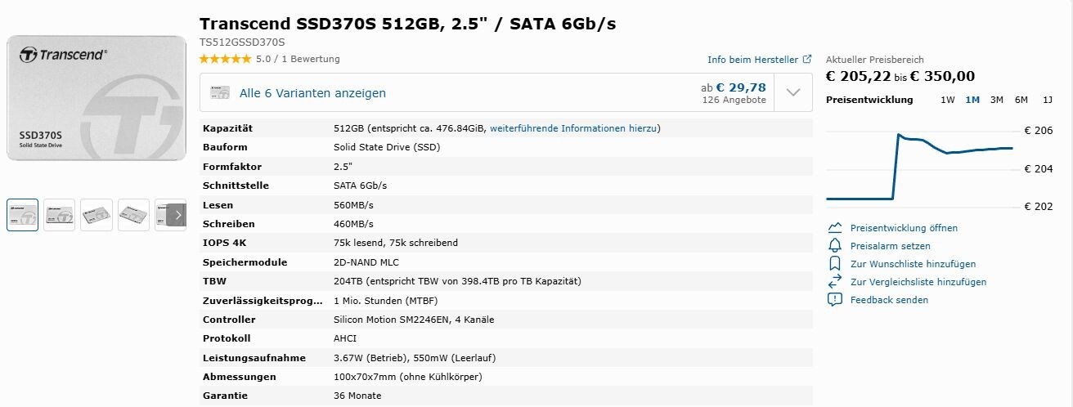Select the 1W price history tab
Screen dimensions: 1073x407
947,100
